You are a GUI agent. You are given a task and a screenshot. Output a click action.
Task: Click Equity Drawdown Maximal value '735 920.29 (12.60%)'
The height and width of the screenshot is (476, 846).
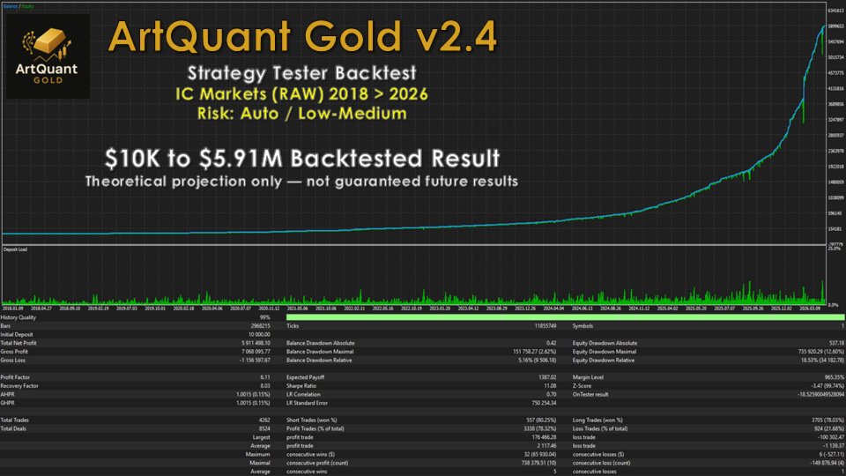(x=821, y=352)
